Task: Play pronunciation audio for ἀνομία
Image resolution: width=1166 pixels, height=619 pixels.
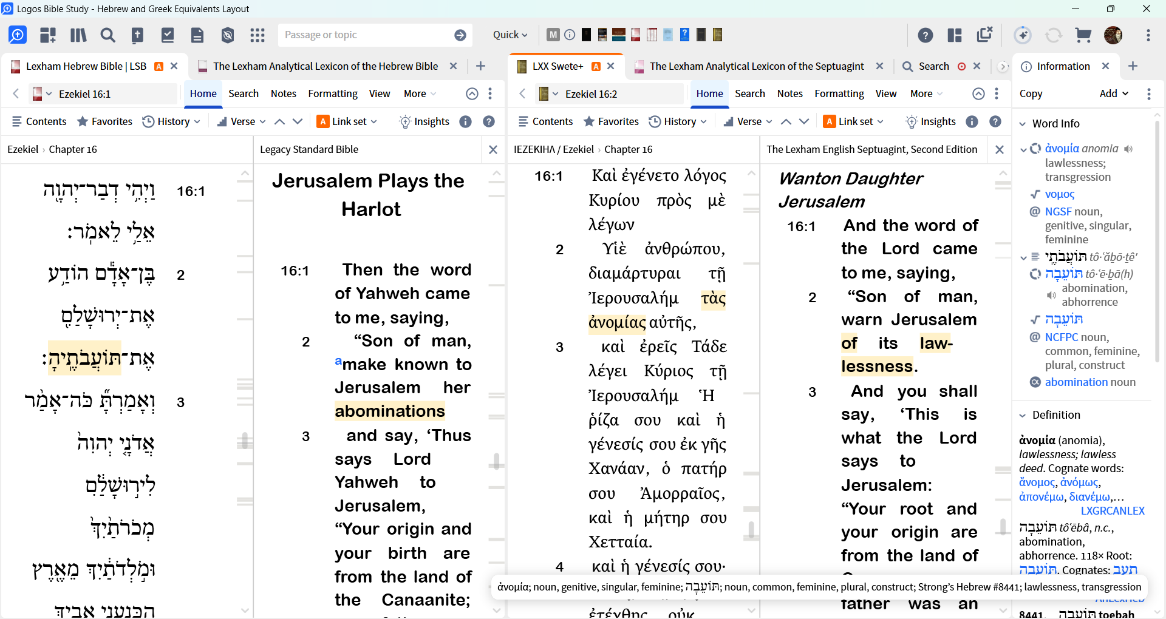Action: tap(1128, 149)
